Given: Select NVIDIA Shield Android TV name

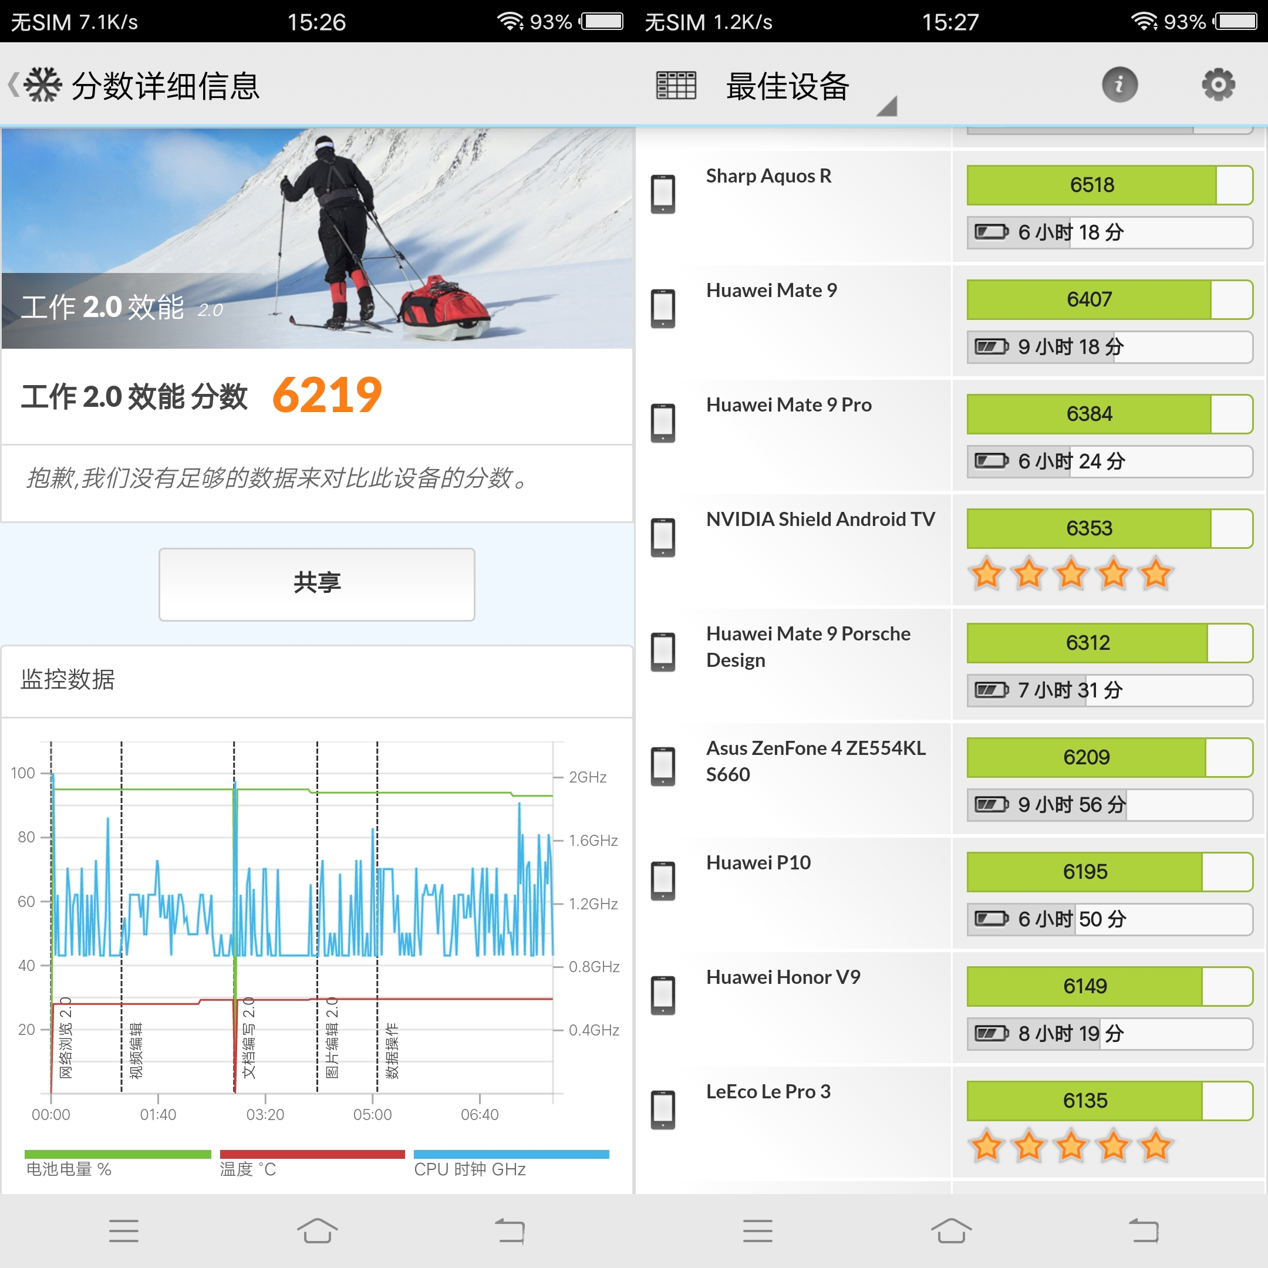Looking at the screenshot, I should [x=821, y=519].
